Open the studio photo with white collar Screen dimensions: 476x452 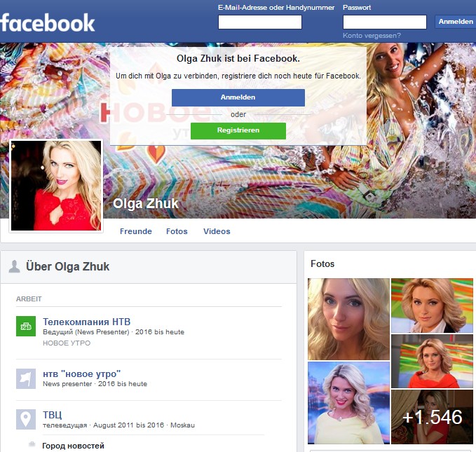(x=432, y=306)
